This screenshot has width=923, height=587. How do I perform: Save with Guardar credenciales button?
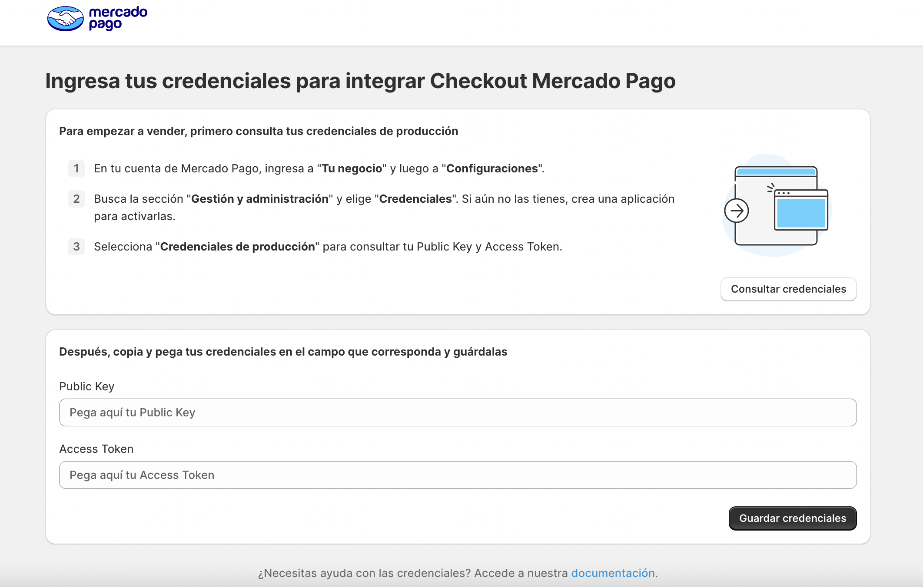coord(792,518)
